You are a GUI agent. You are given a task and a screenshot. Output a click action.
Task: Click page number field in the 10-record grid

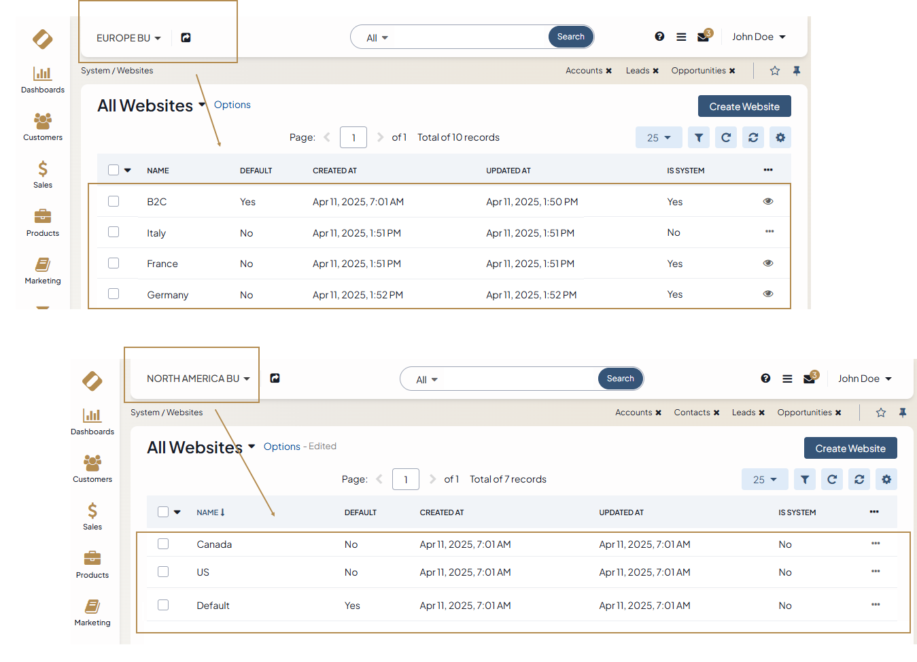(x=353, y=138)
